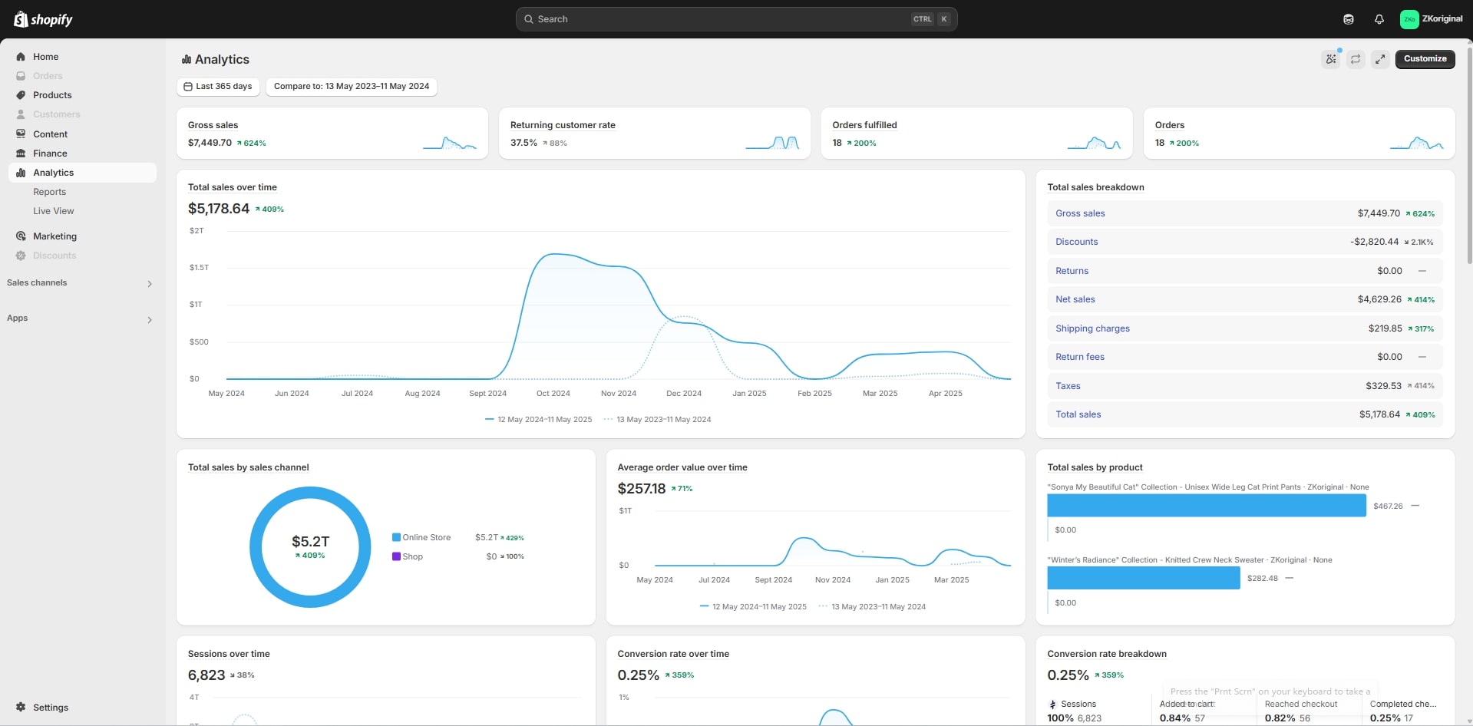Open the Last 365 days date picker
This screenshot has width=1473, height=726.
pyautogui.click(x=218, y=87)
